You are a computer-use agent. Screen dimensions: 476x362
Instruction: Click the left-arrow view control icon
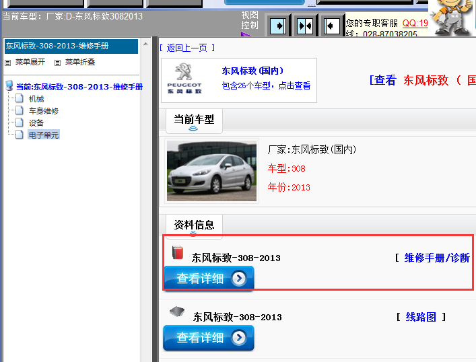click(331, 26)
